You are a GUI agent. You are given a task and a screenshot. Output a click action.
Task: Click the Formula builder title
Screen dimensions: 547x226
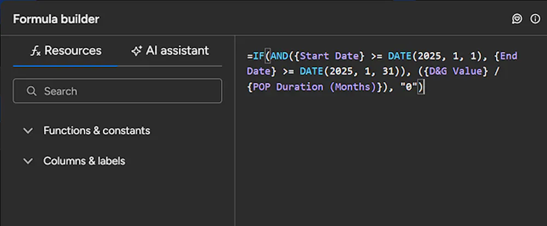tap(56, 19)
